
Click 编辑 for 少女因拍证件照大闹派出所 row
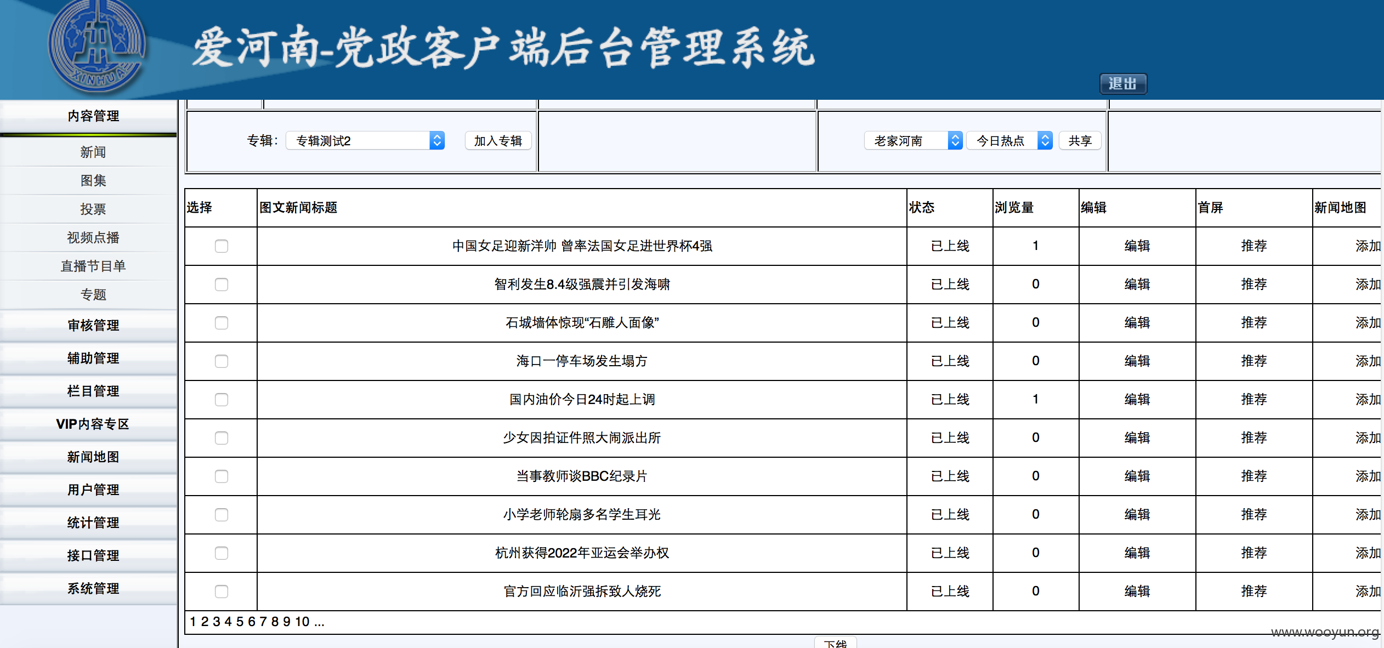[1137, 438]
